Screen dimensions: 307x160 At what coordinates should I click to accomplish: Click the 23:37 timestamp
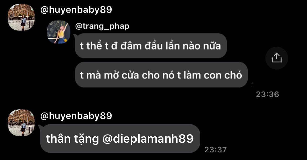216,150
